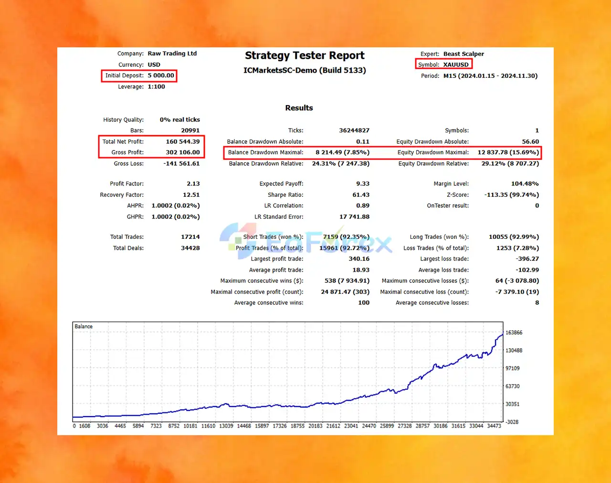Click the Maximal consecutive profit value 24 871.47 (303)

(x=345, y=292)
